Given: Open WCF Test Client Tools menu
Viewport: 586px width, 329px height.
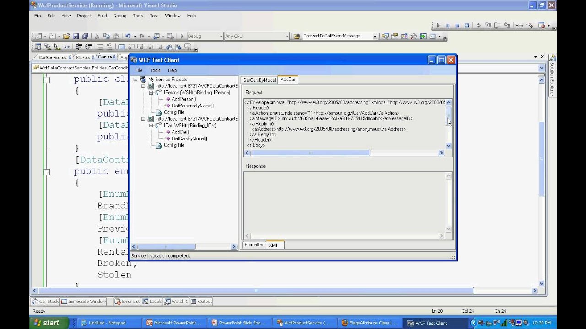Looking at the screenshot, I should [x=155, y=70].
